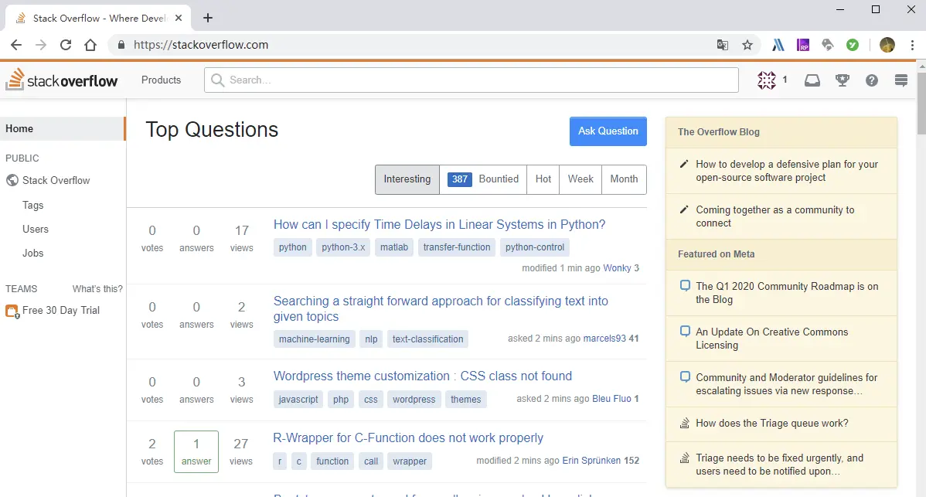Click the machine-learning tag

click(314, 339)
